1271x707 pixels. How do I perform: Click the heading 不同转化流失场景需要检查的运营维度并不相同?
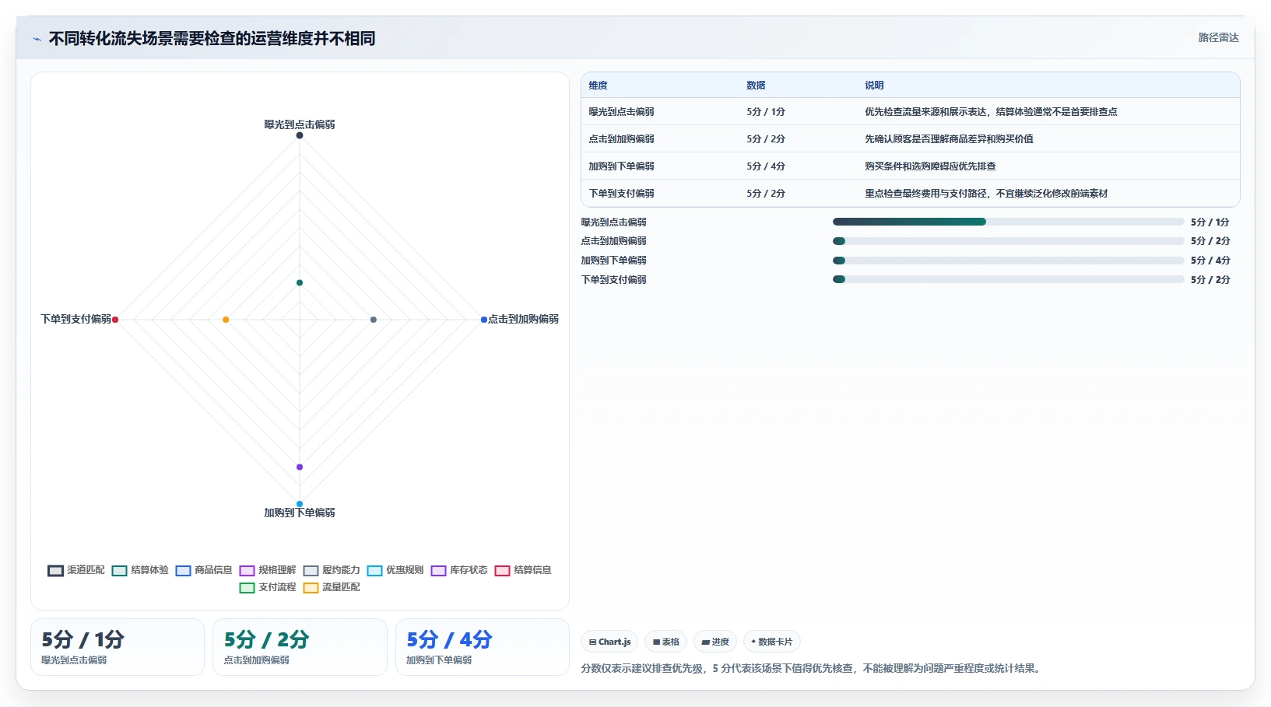(x=212, y=39)
